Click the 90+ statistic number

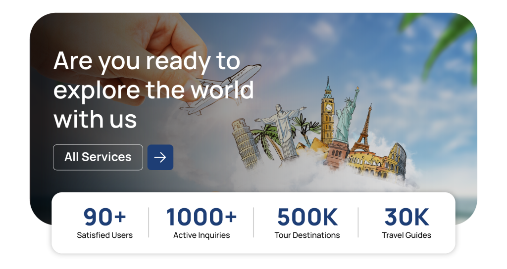105,217
